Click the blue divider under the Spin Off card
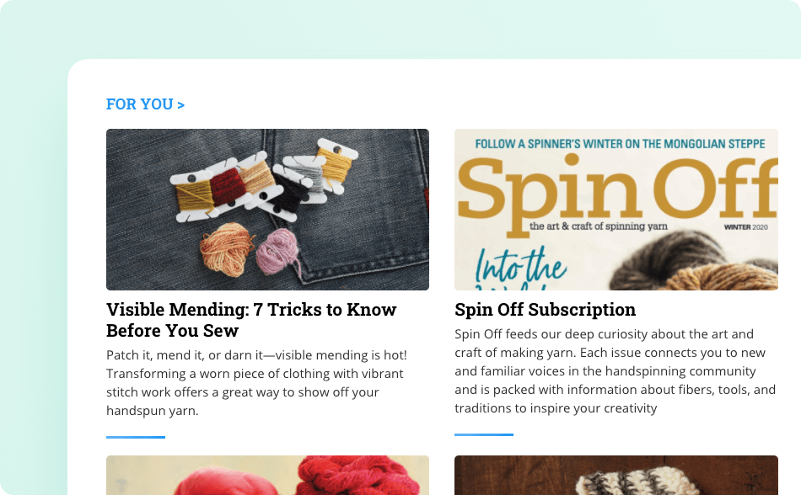801x495 pixels. pos(484,434)
